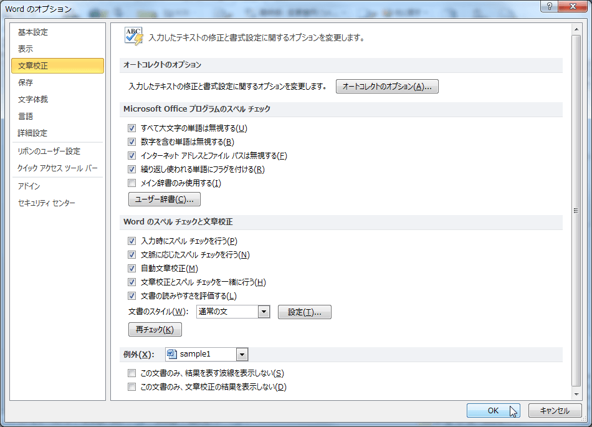592x427 pixels.
Task: Click 再チェック(K) button
Action: [155, 330]
